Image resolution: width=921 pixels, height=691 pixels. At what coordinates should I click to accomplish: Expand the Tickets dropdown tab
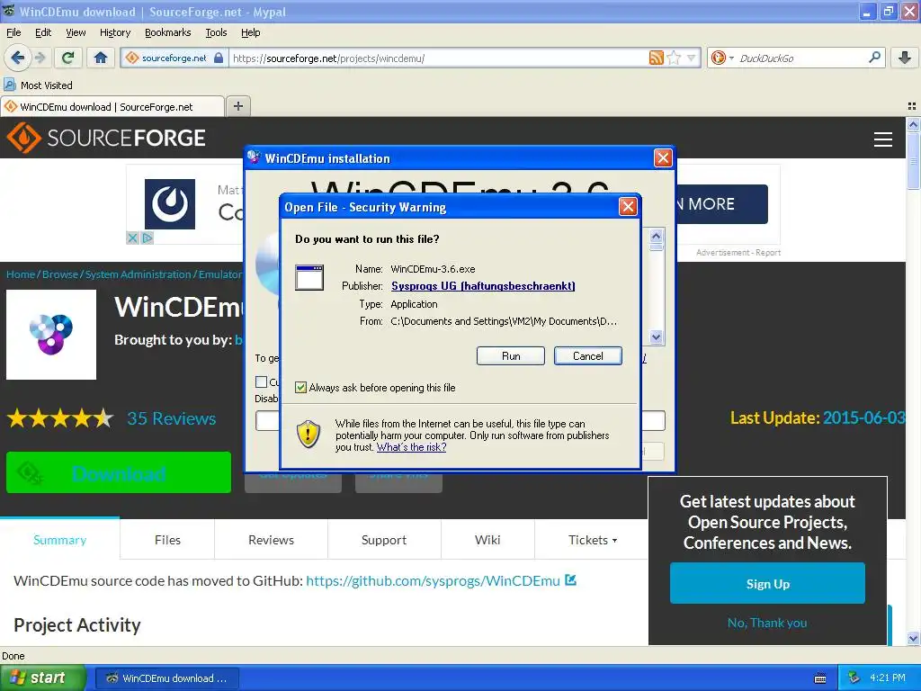(x=592, y=540)
